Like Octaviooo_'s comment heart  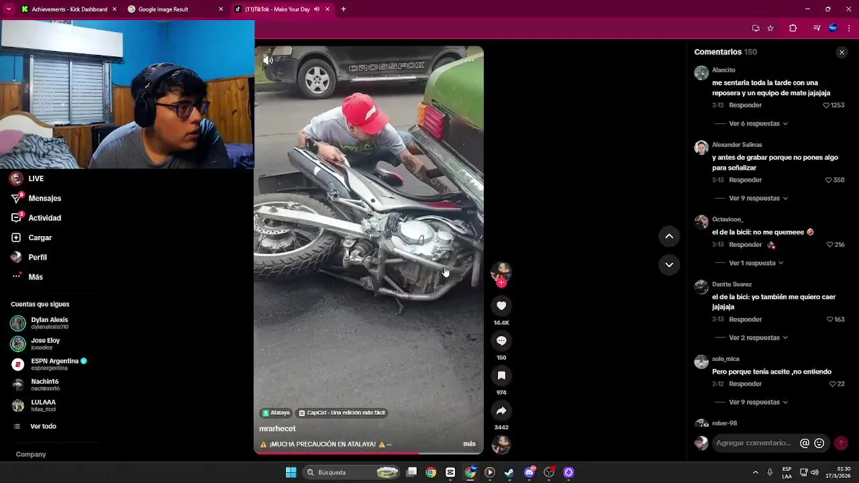830,245
